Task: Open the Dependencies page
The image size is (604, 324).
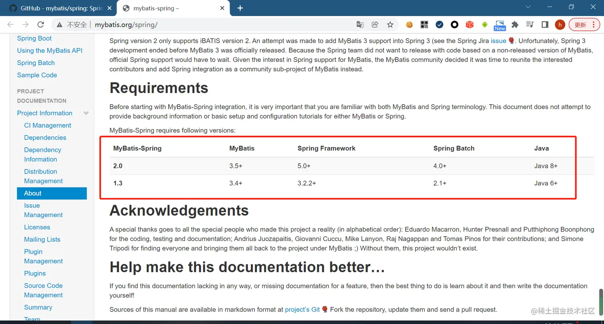Action: pos(45,138)
